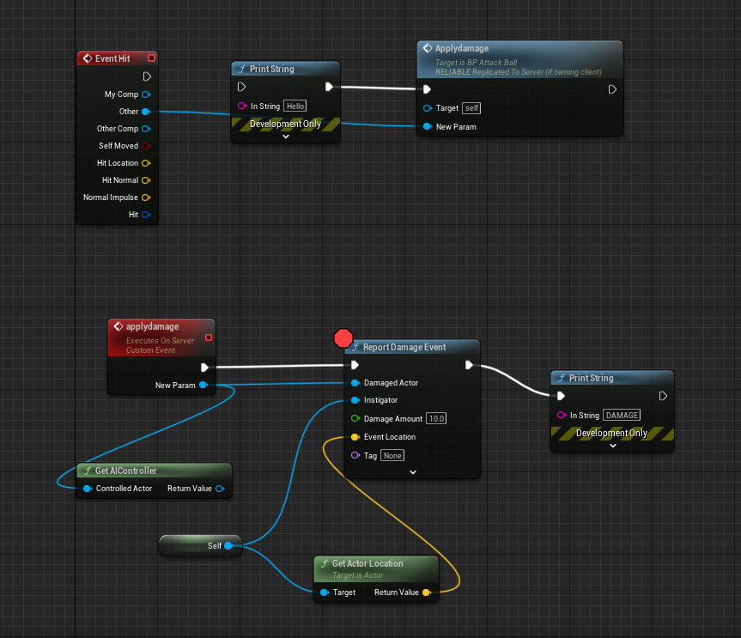Select the Applydamage function call node title
Screen dimensions: 741x638
click(462, 48)
